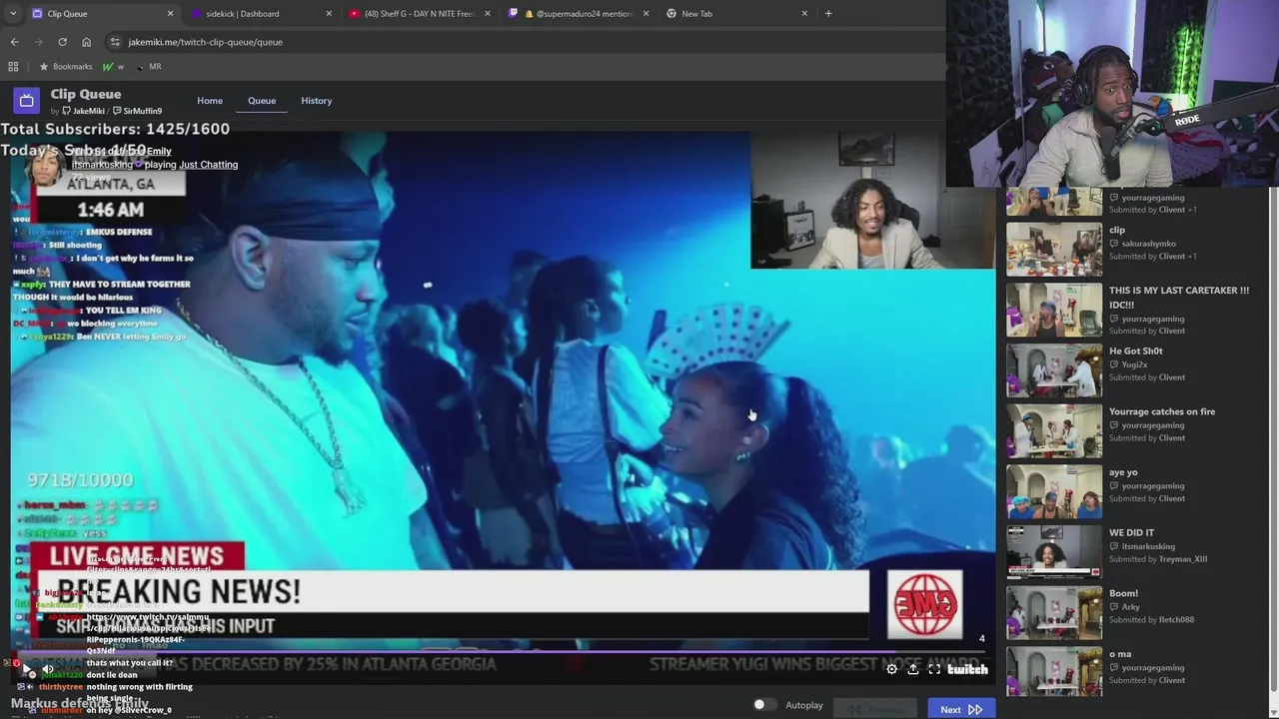Open the Bookmarks folder in bookmarks bar
The height and width of the screenshot is (719, 1279).
coord(65,66)
